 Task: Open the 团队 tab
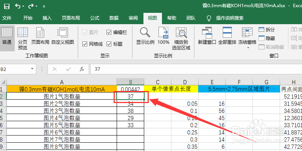click(191, 18)
